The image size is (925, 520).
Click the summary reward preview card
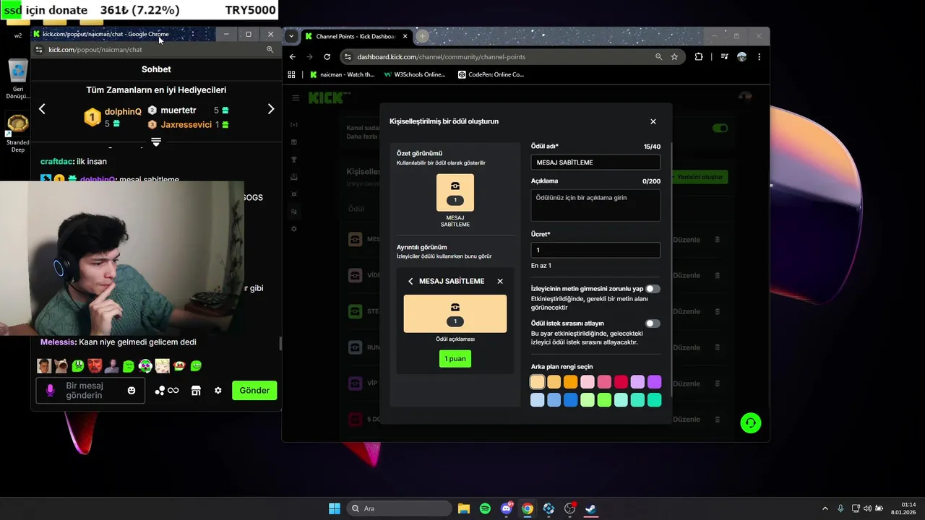(x=455, y=193)
